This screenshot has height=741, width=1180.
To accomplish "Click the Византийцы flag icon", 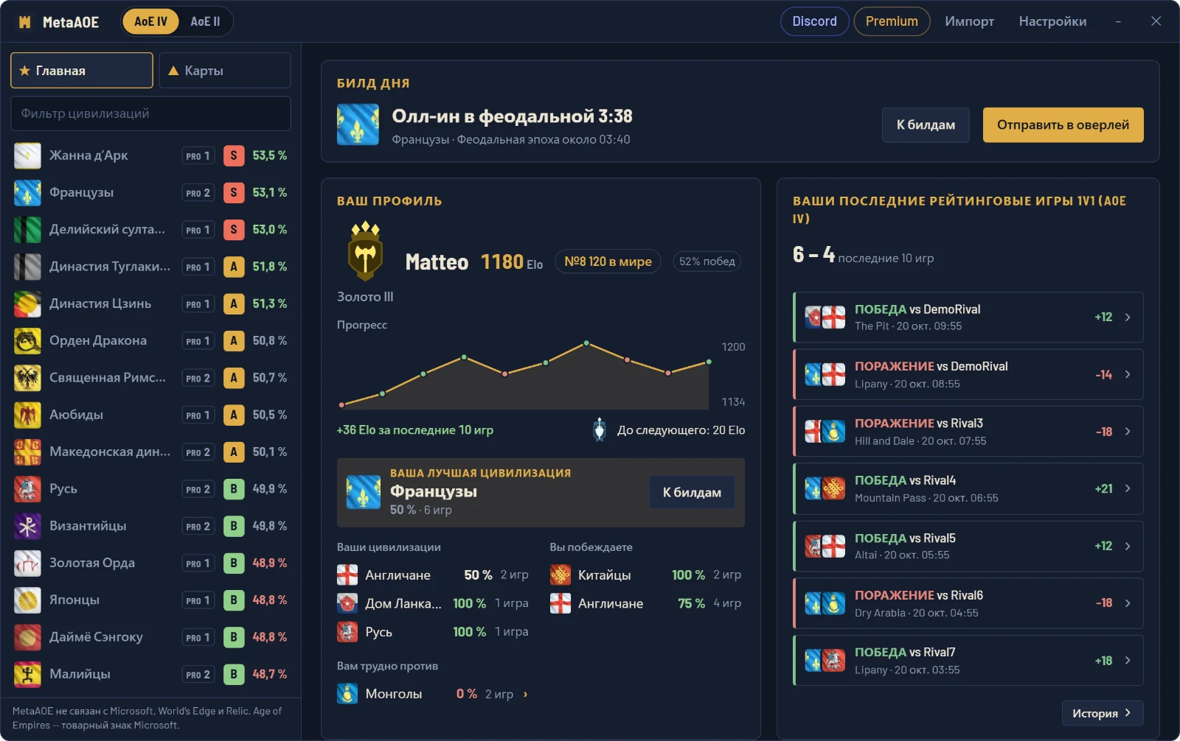I will coord(27,526).
